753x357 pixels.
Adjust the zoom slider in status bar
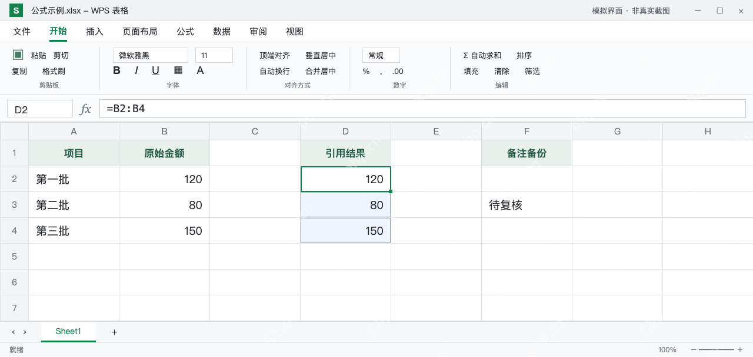[x=717, y=349]
